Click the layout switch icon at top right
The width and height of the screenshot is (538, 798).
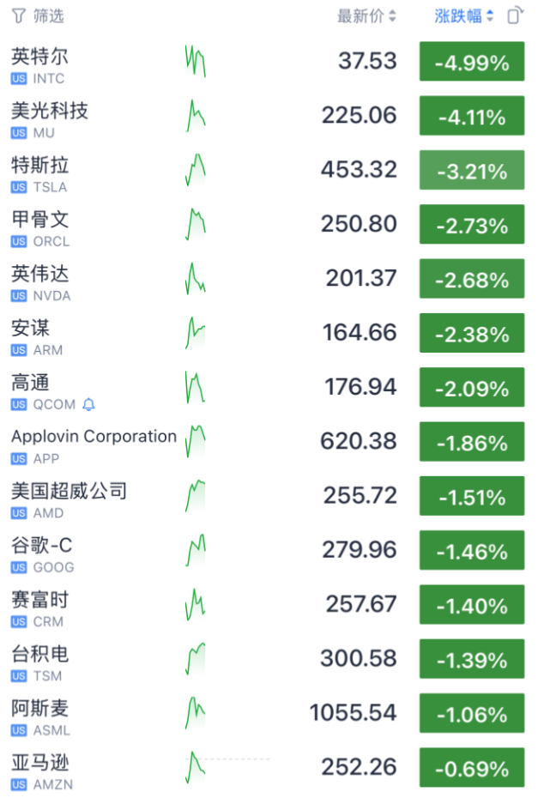click(x=514, y=16)
